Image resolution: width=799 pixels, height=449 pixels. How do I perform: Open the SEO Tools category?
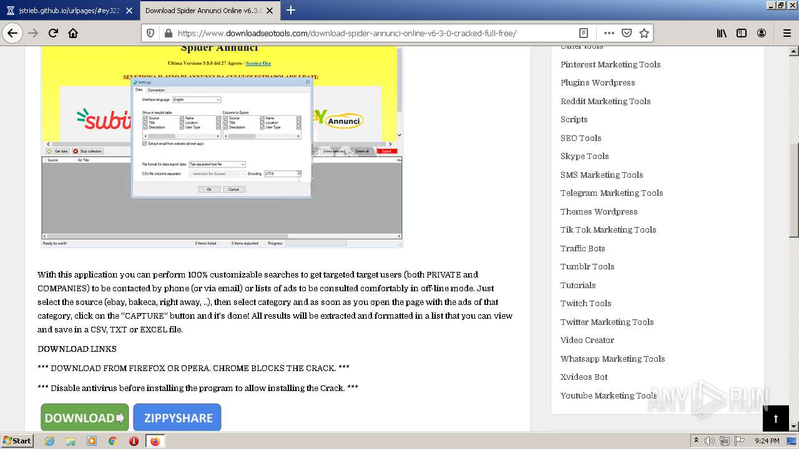[581, 138]
